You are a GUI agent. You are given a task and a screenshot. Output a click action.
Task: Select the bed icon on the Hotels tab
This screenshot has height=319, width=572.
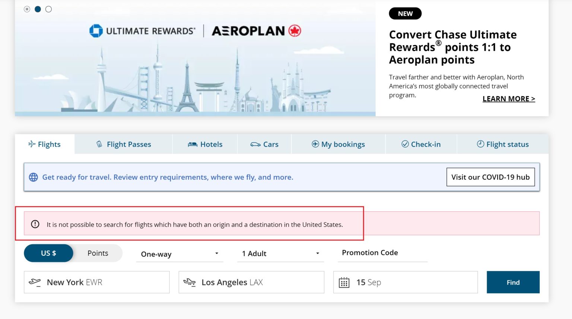[x=192, y=144]
